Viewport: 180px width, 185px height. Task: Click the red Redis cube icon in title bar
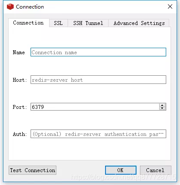click(x=10, y=7)
